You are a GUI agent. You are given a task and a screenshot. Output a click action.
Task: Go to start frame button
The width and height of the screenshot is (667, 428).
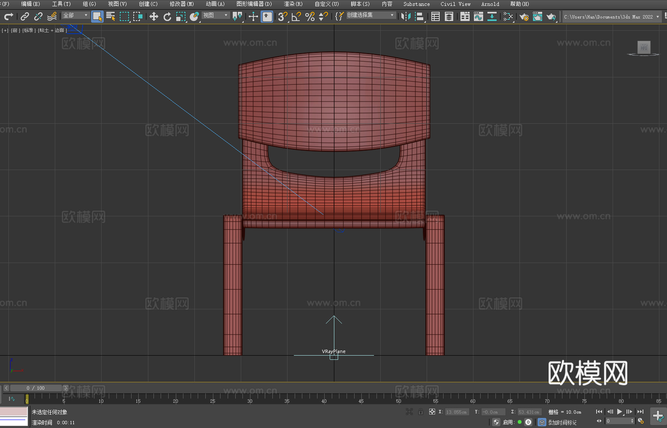tap(599, 412)
